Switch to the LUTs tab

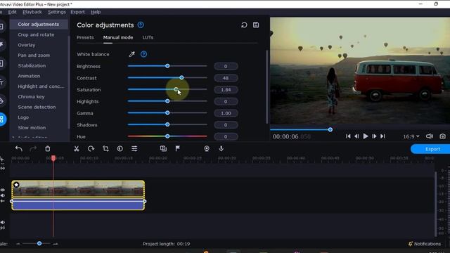pos(148,37)
